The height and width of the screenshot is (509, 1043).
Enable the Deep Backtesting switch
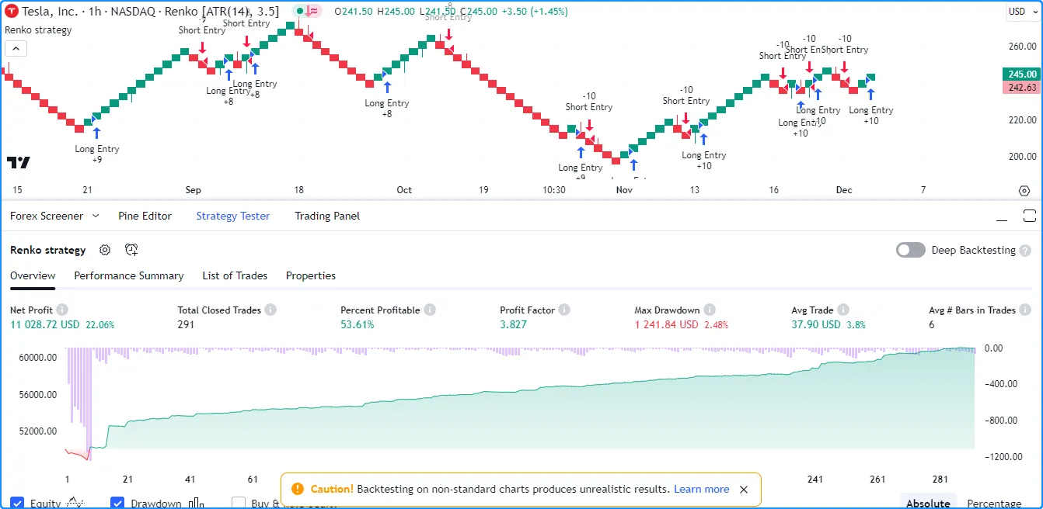(910, 250)
